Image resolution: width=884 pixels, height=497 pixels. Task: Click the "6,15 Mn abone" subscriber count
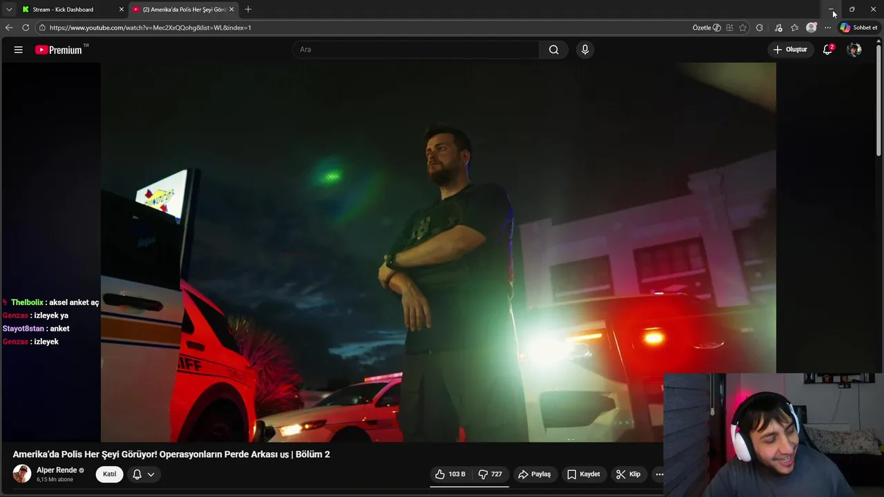click(55, 480)
